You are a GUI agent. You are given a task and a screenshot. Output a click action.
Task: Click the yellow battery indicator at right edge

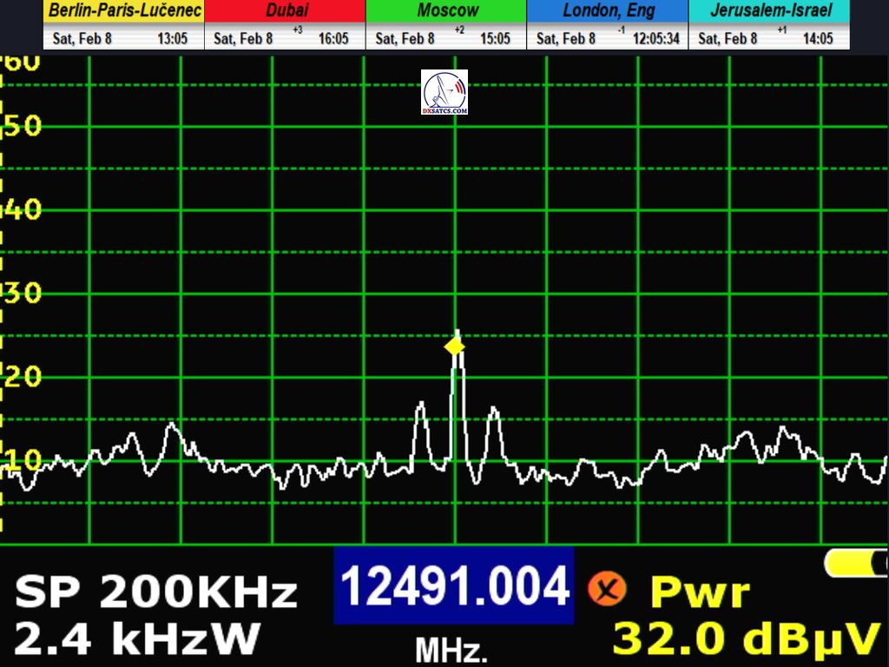[x=856, y=564]
